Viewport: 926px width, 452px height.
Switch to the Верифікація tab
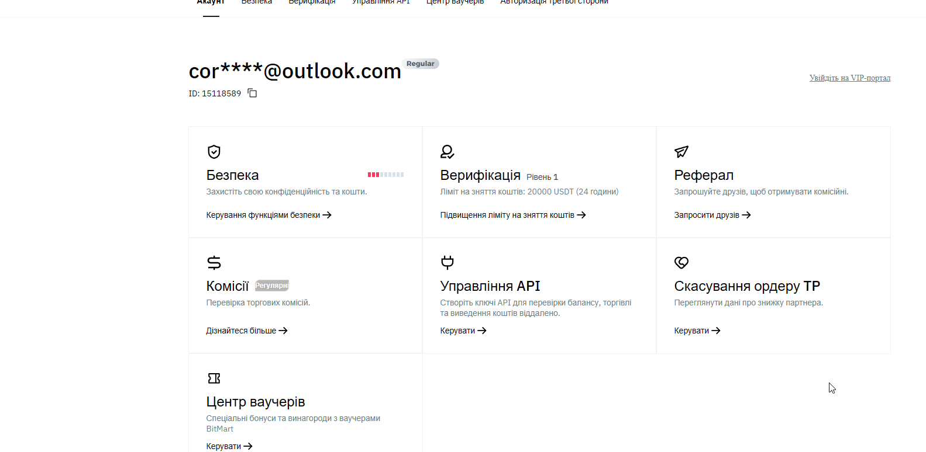point(312,2)
